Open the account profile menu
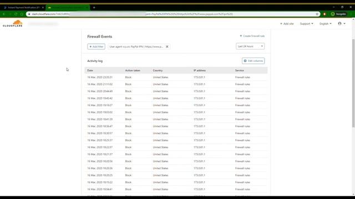 (342, 23)
